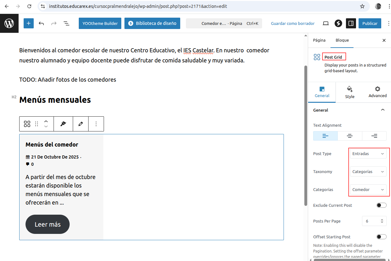Screen dimensions: 391x261
Task: Open the Style tab
Action: 350,93
